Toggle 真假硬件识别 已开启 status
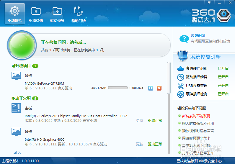 [223, 68]
